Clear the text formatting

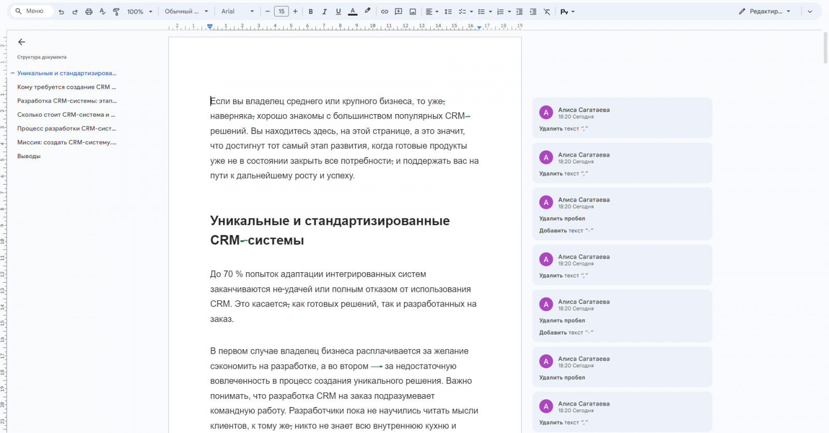pyautogui.click(x=547, y=11)
